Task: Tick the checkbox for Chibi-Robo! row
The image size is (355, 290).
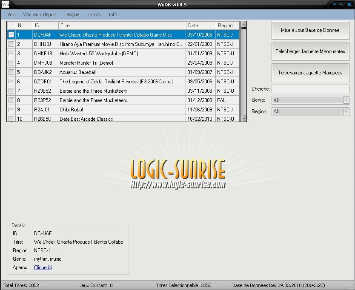Action: [11, 109]
